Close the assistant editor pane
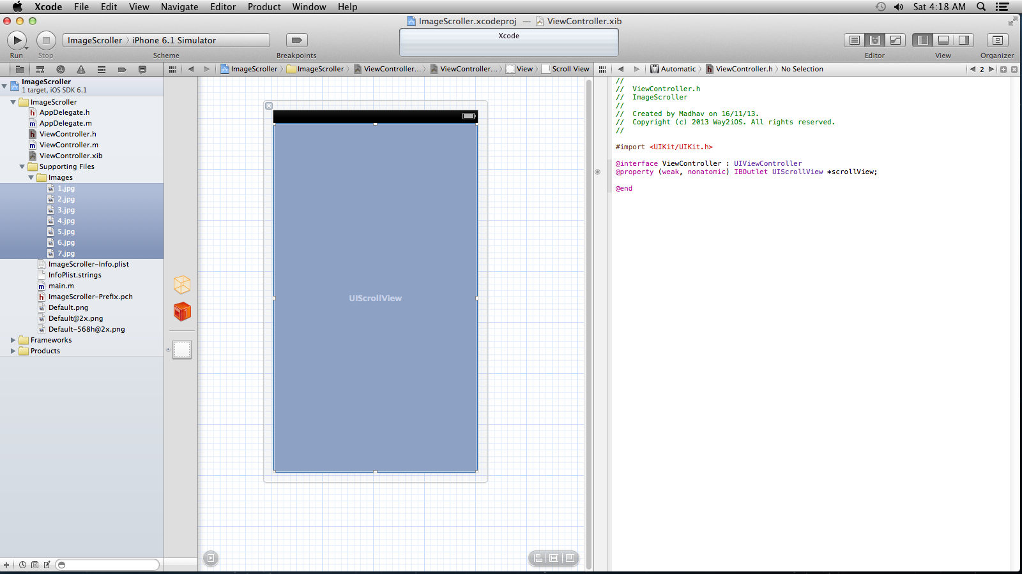 (1014, 69)
